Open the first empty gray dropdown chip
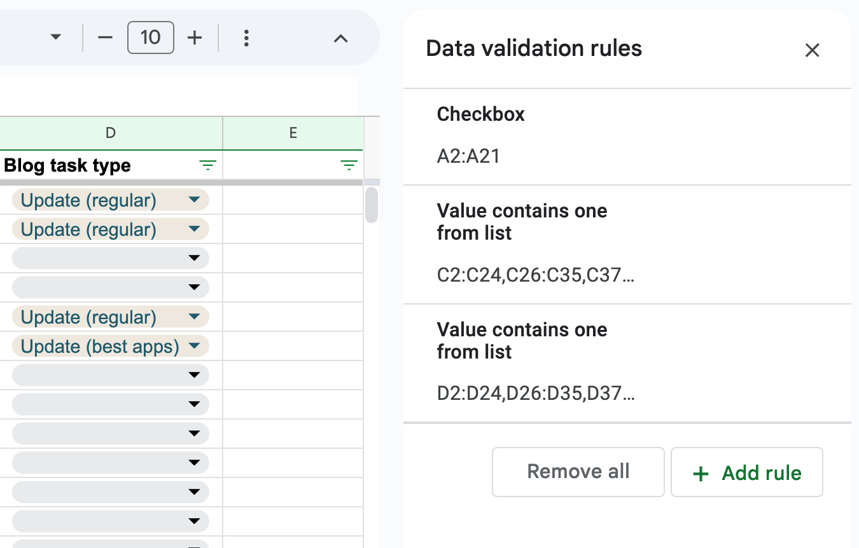 (x=195, y=259)
